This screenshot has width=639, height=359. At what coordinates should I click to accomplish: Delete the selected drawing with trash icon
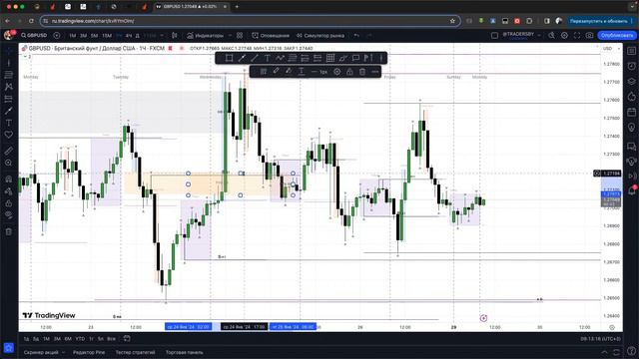pyautogui.click(x=362, y=72)
